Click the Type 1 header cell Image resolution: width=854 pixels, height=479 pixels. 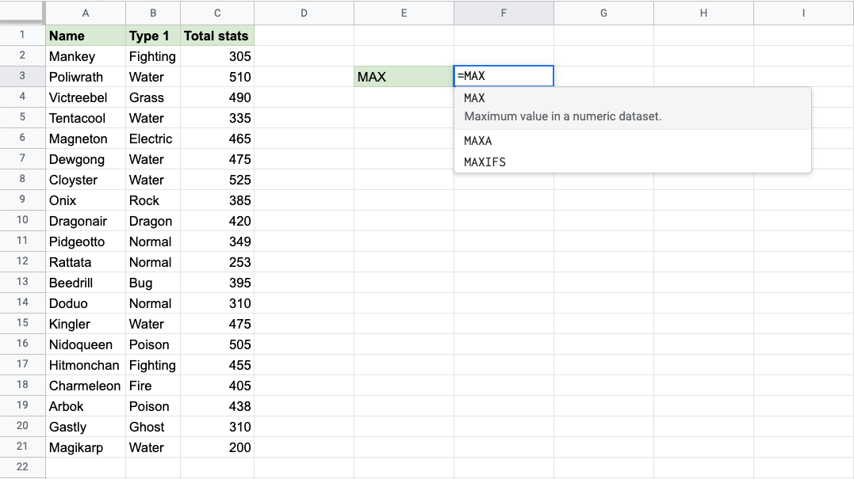[153, 36]
